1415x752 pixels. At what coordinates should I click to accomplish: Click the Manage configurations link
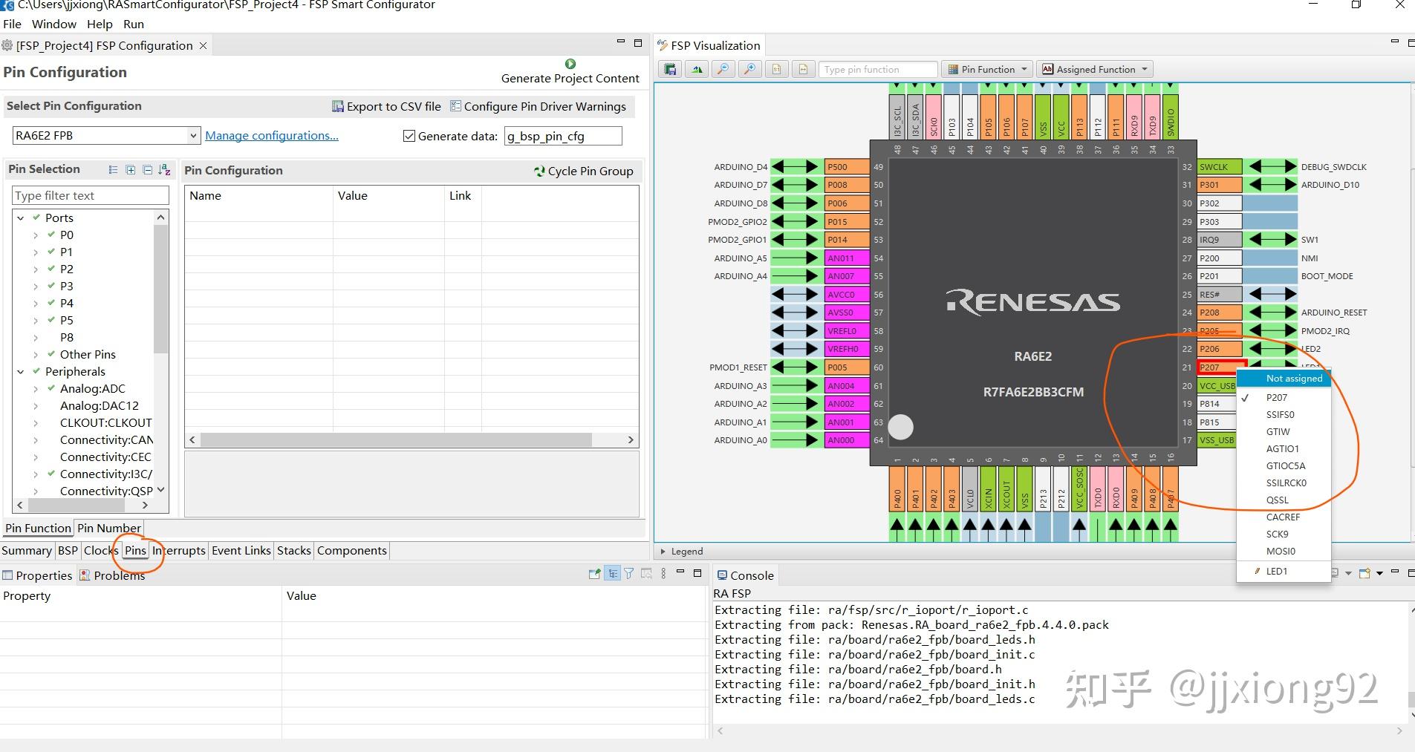point(271,135)
